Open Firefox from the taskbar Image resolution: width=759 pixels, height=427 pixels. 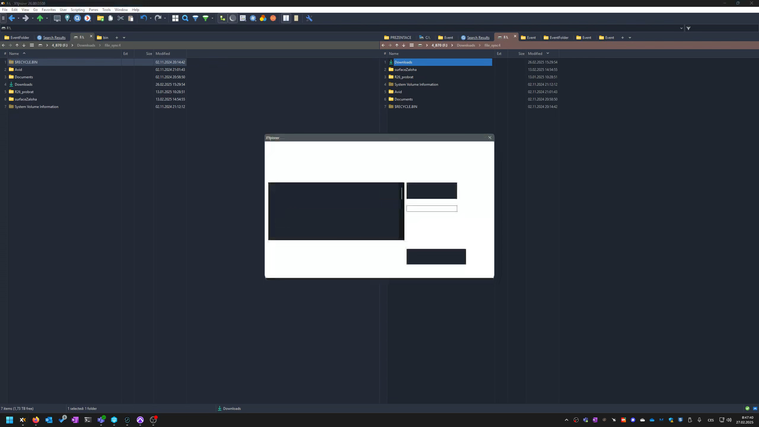[x=36, y=420]
